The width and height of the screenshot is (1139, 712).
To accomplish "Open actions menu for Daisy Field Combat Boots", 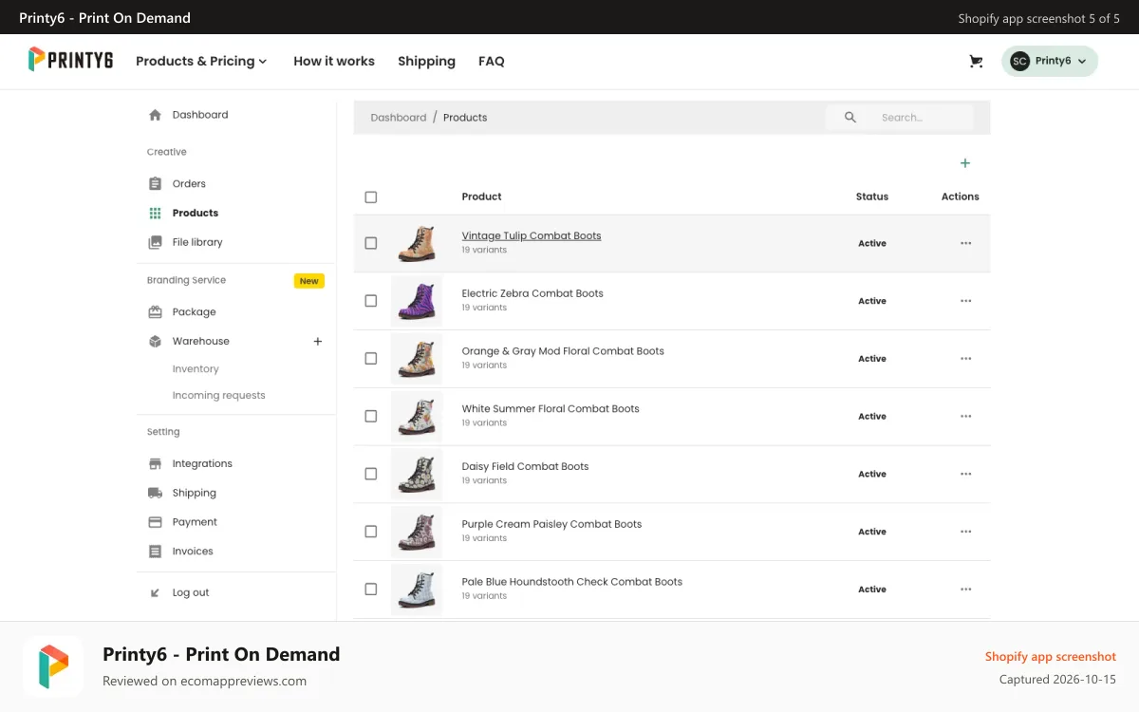I will 965,474.
